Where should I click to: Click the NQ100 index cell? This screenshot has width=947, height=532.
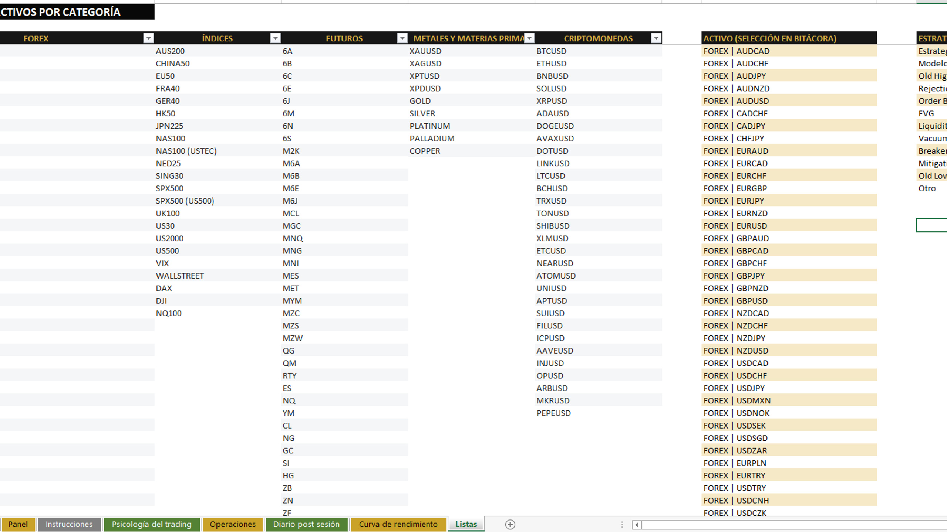point(218,313)
